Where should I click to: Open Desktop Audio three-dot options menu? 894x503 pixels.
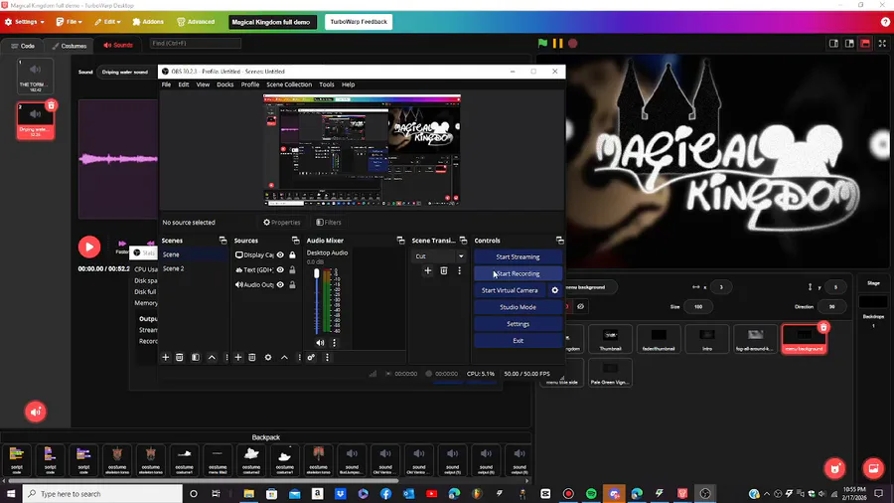pos(334,343)
